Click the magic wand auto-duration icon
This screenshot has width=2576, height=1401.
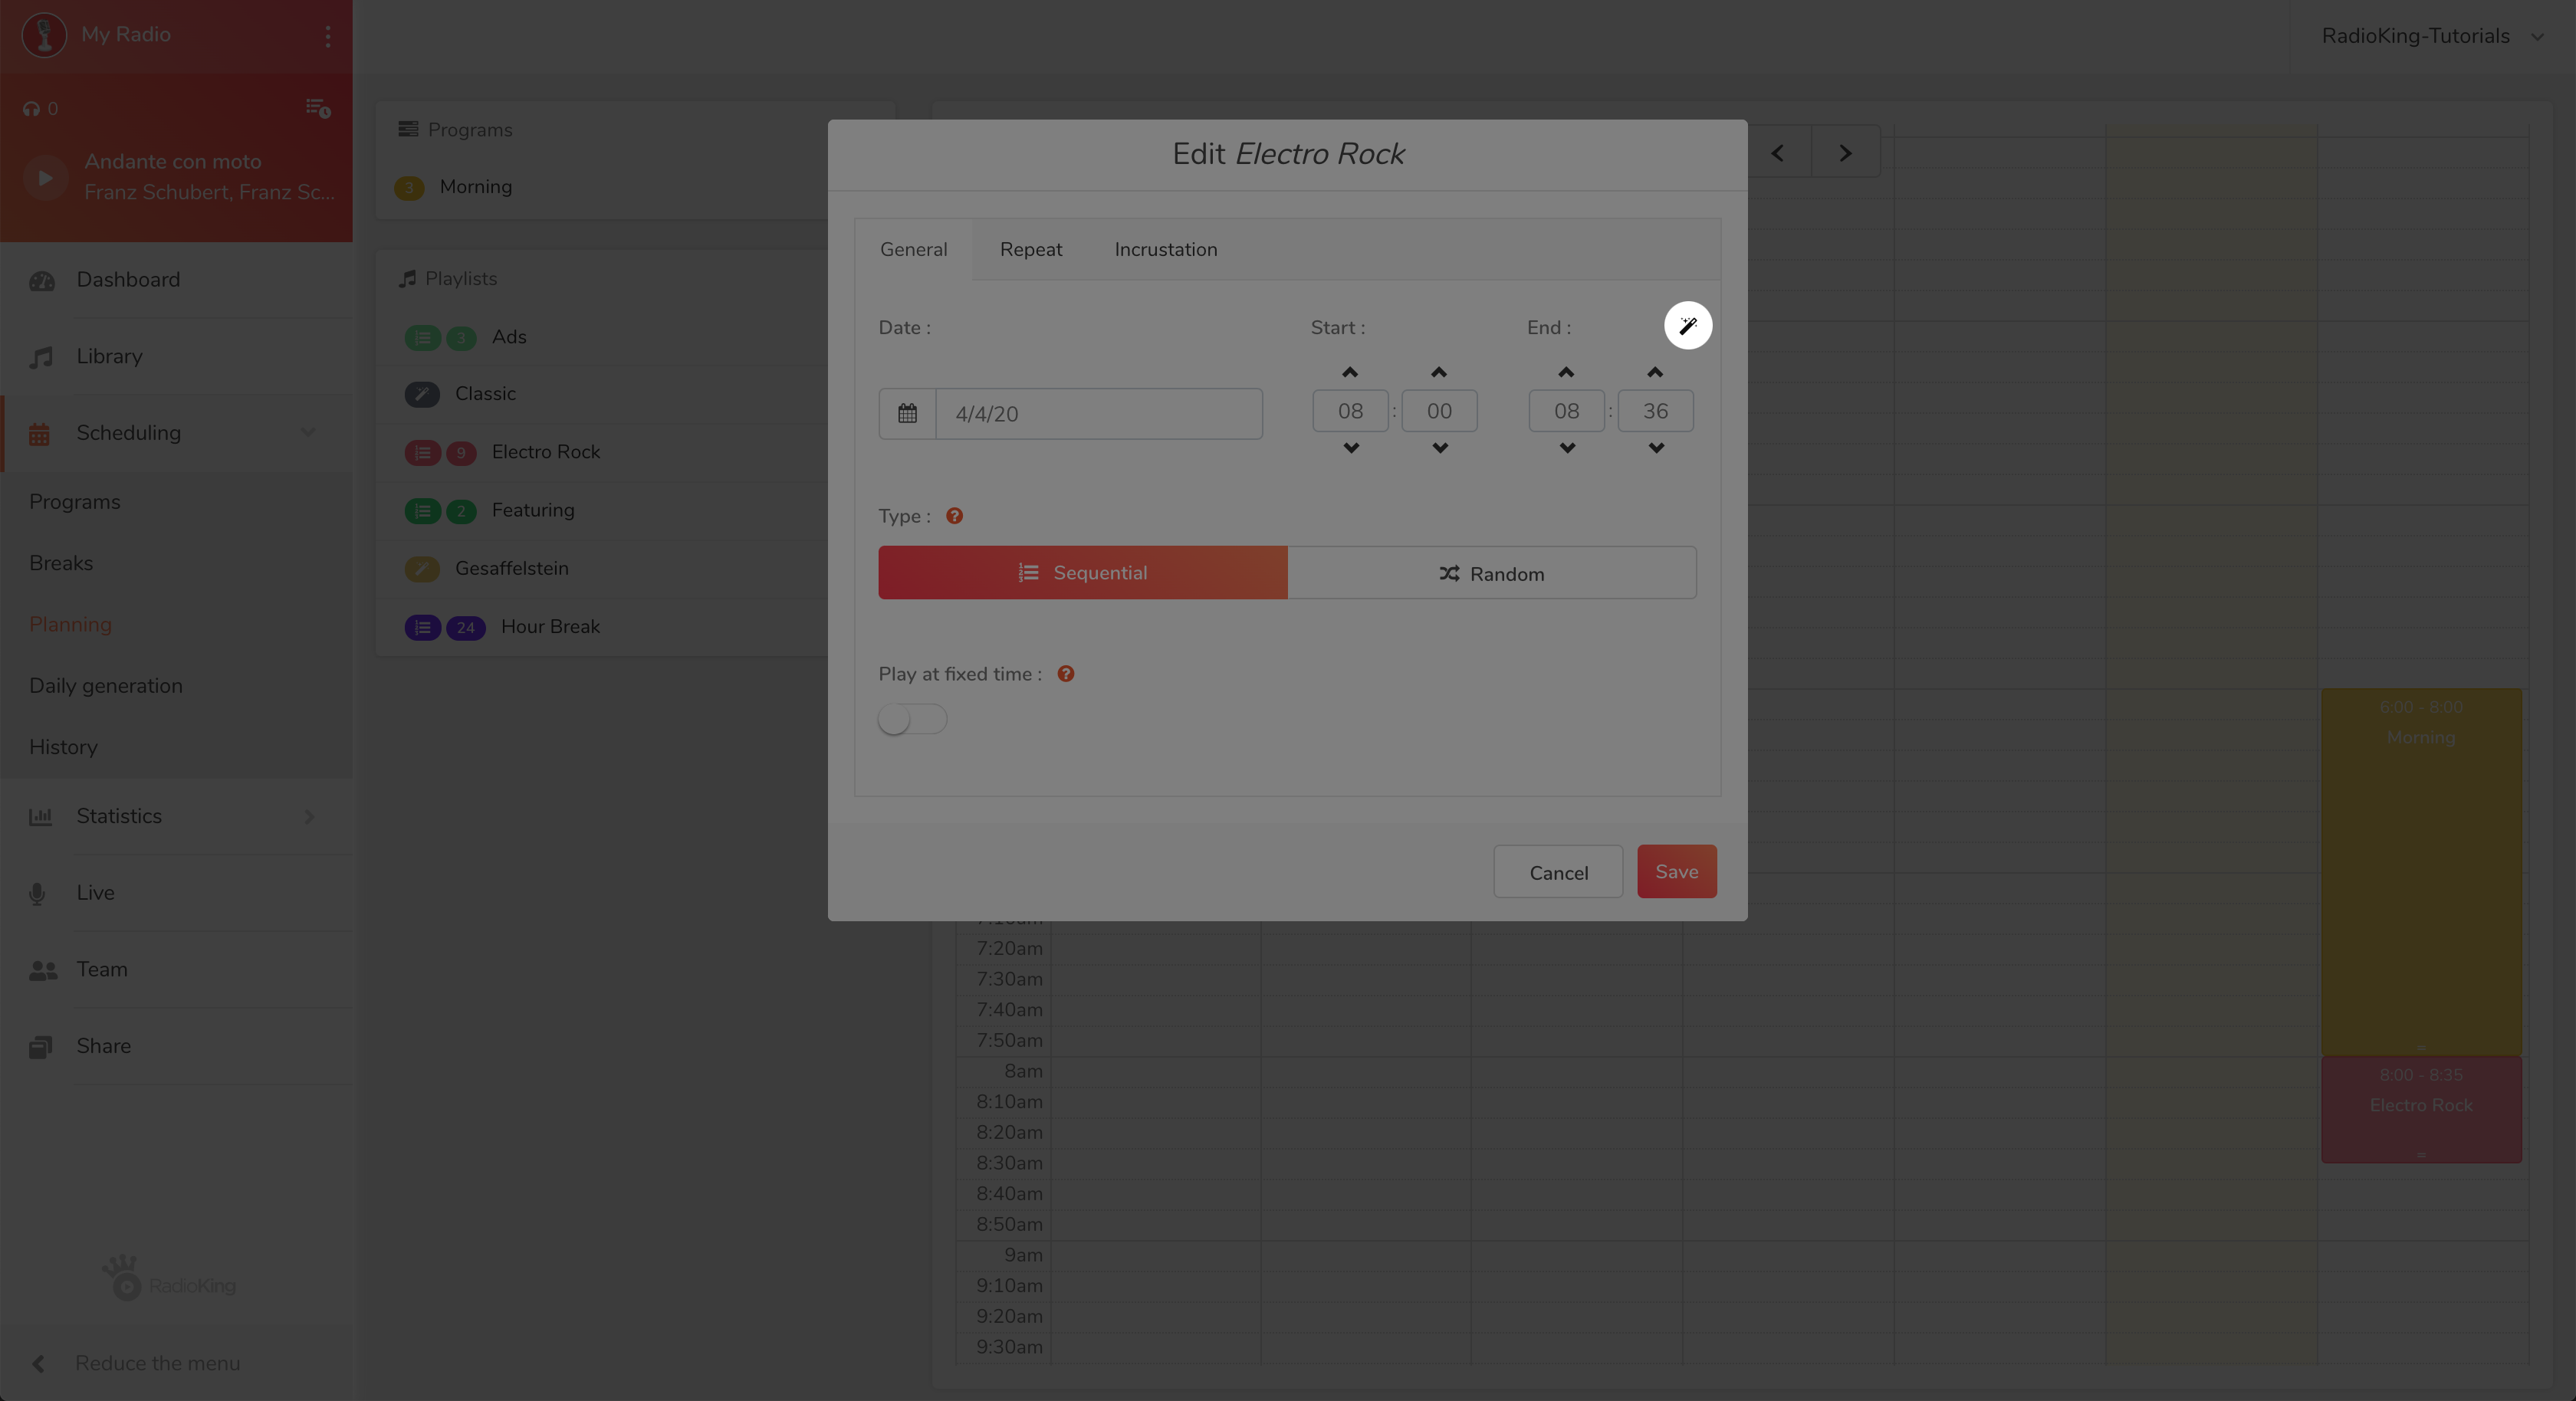[x=1687, y=325]
